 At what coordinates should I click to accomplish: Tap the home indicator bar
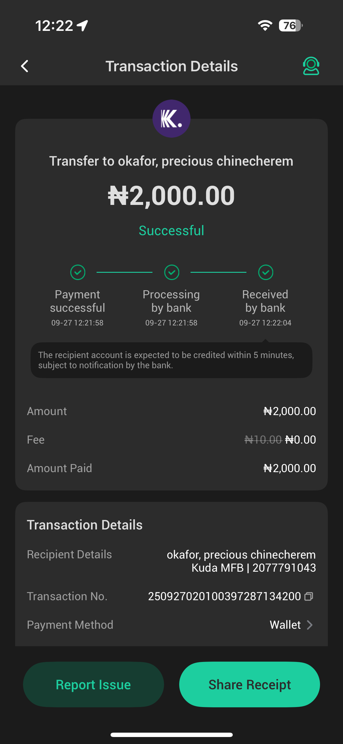pos(171,735)
